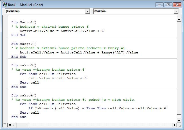Screen dimensions: 184x130
Task: Open the makro4 procedure dropdown arrow
Action: [176, 11]
